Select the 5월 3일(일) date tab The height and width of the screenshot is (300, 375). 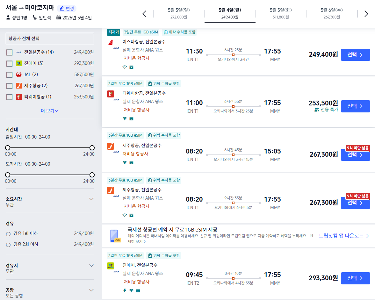pos(179,13)
